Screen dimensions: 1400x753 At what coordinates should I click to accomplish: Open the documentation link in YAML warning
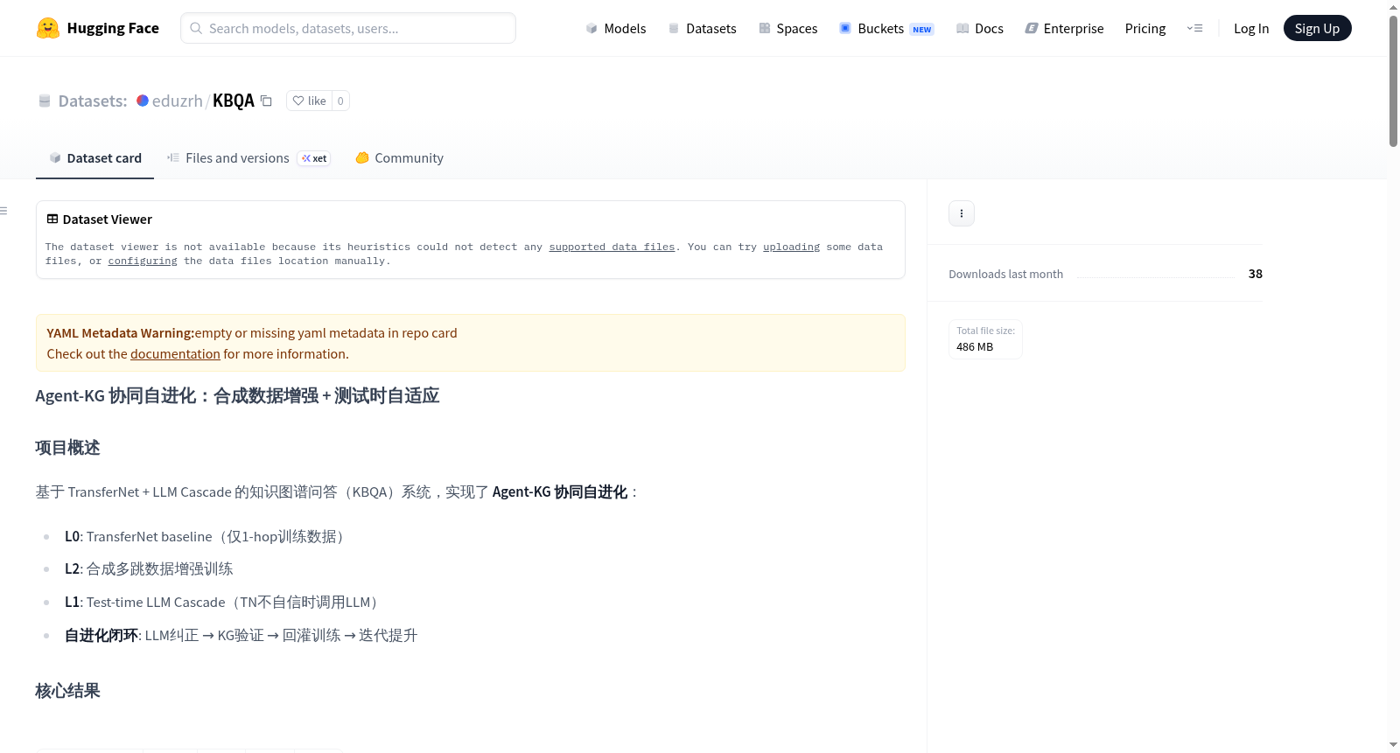[x=175, y=354]
